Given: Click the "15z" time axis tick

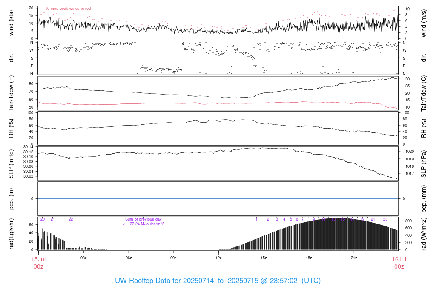Looking at the screenshot, I should 264,258.
